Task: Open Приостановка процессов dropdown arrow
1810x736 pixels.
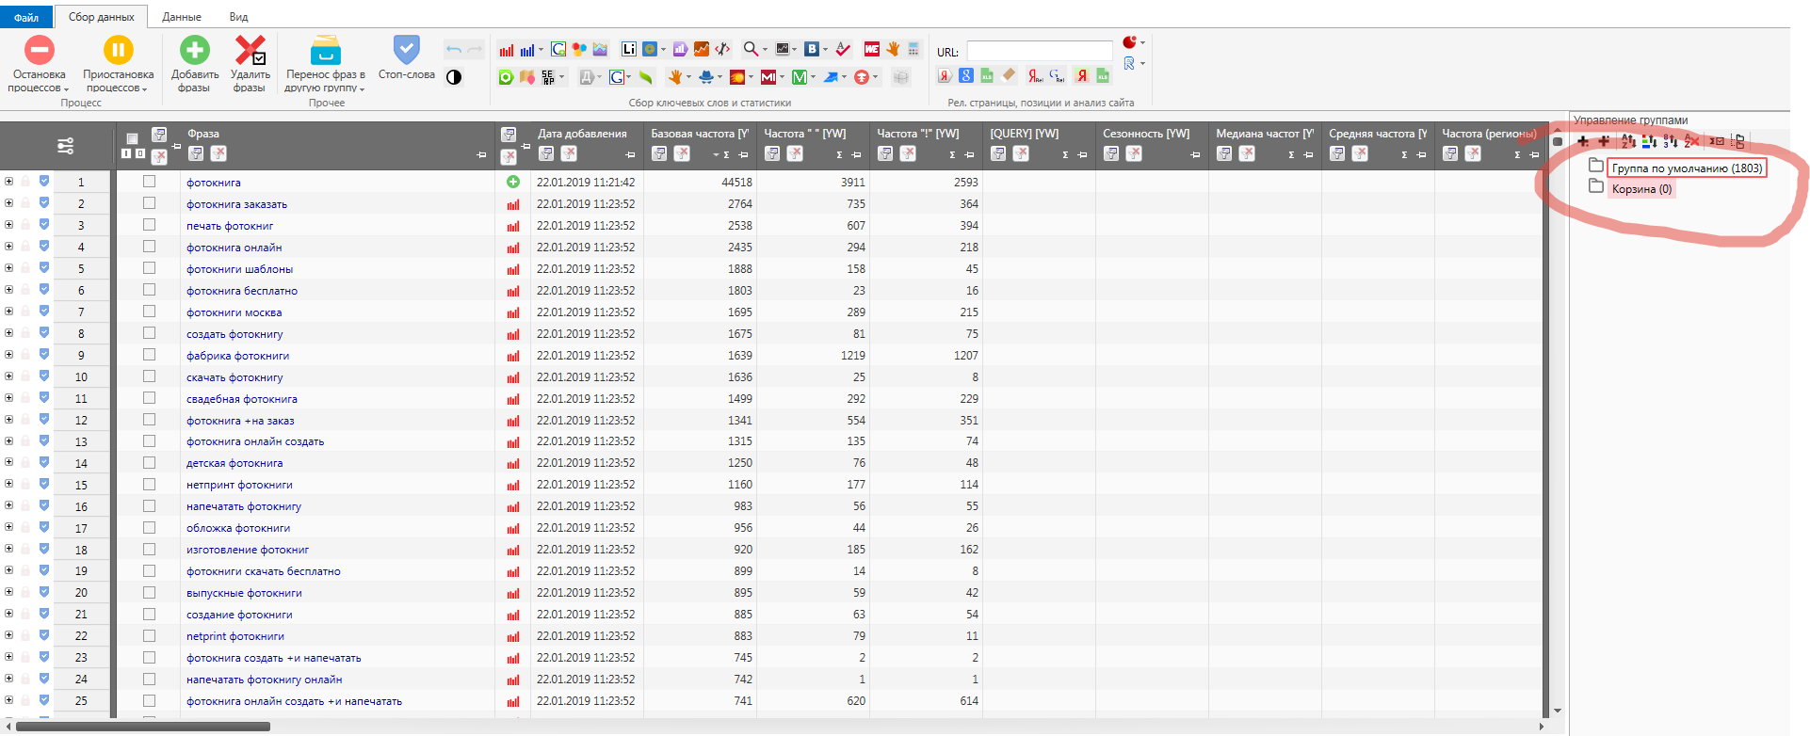Action: (x=145, y=89)
